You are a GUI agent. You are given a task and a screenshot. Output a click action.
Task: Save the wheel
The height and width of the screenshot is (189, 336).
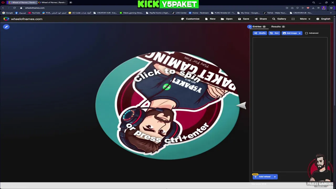[243, 19]
